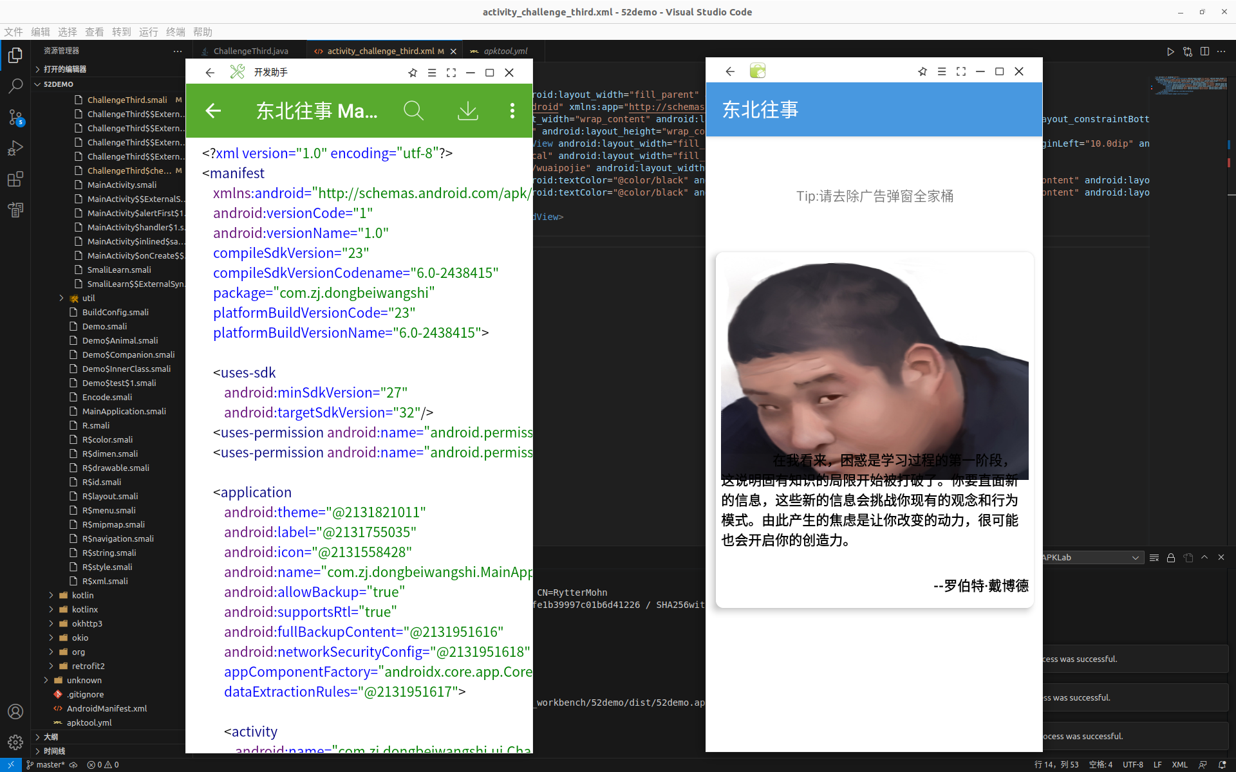Select the ChallengeThird.java tab

coord(249,51)
